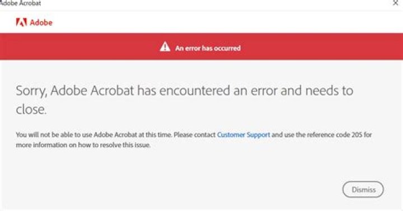403x211 pixels.
Task: Click the word 'close.' in the heading
Action: (x=31, y=110)
